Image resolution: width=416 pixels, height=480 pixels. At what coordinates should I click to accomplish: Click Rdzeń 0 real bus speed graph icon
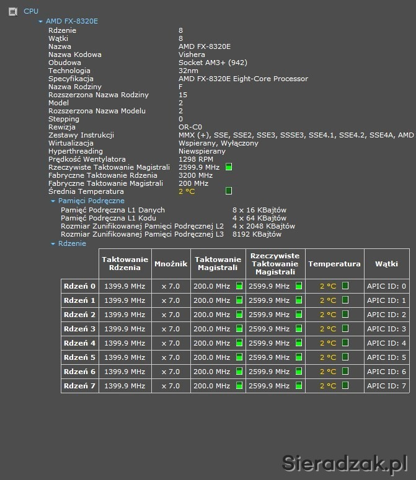tap(299, 286)
